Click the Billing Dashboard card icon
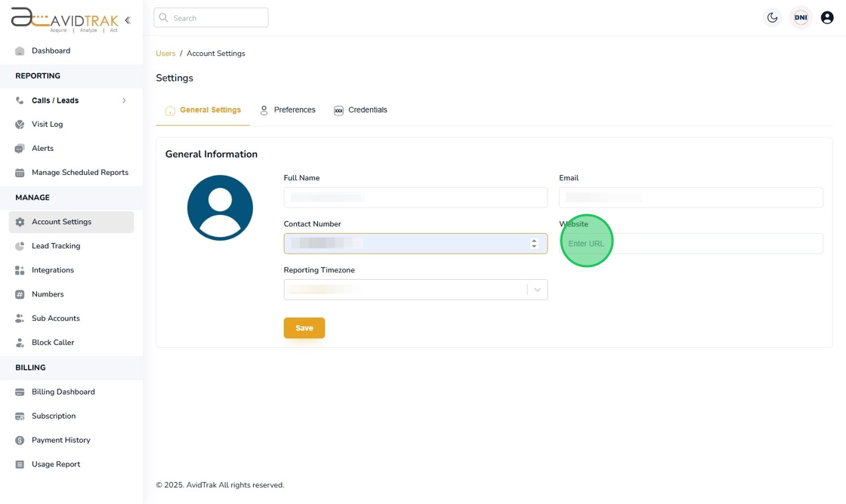This screenshot has height=504, width=846. pos(20,392)
